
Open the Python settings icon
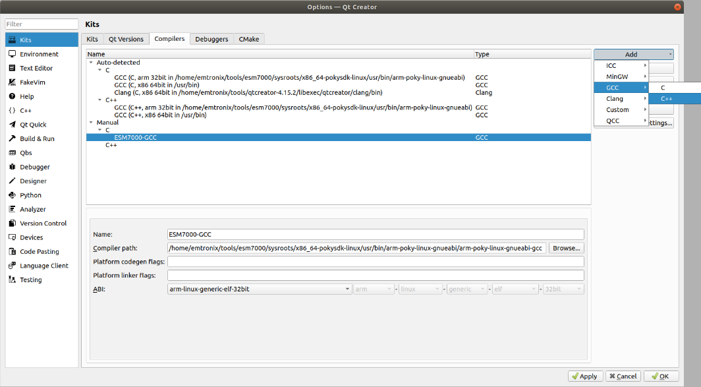(x=12, y=194)
